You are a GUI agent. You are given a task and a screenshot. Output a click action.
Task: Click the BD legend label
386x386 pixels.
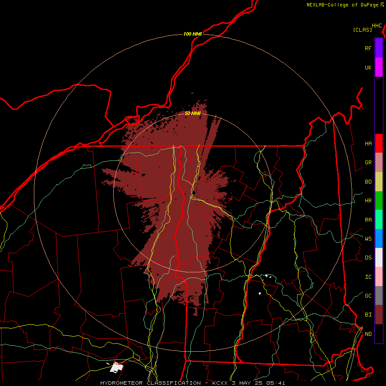coord(368,182)
